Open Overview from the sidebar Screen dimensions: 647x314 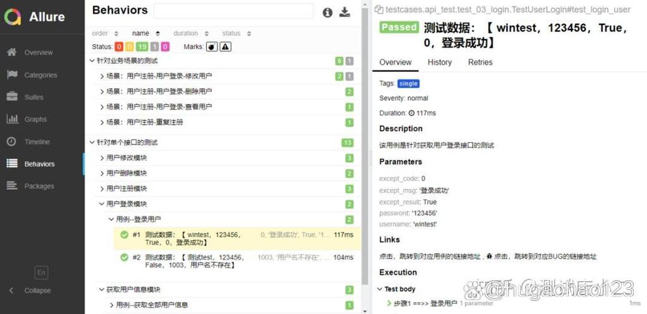[39, 52]
